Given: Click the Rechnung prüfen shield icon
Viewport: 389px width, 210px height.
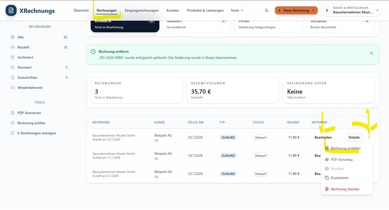Looking at the screenshot, I should [x=13, y=123].
